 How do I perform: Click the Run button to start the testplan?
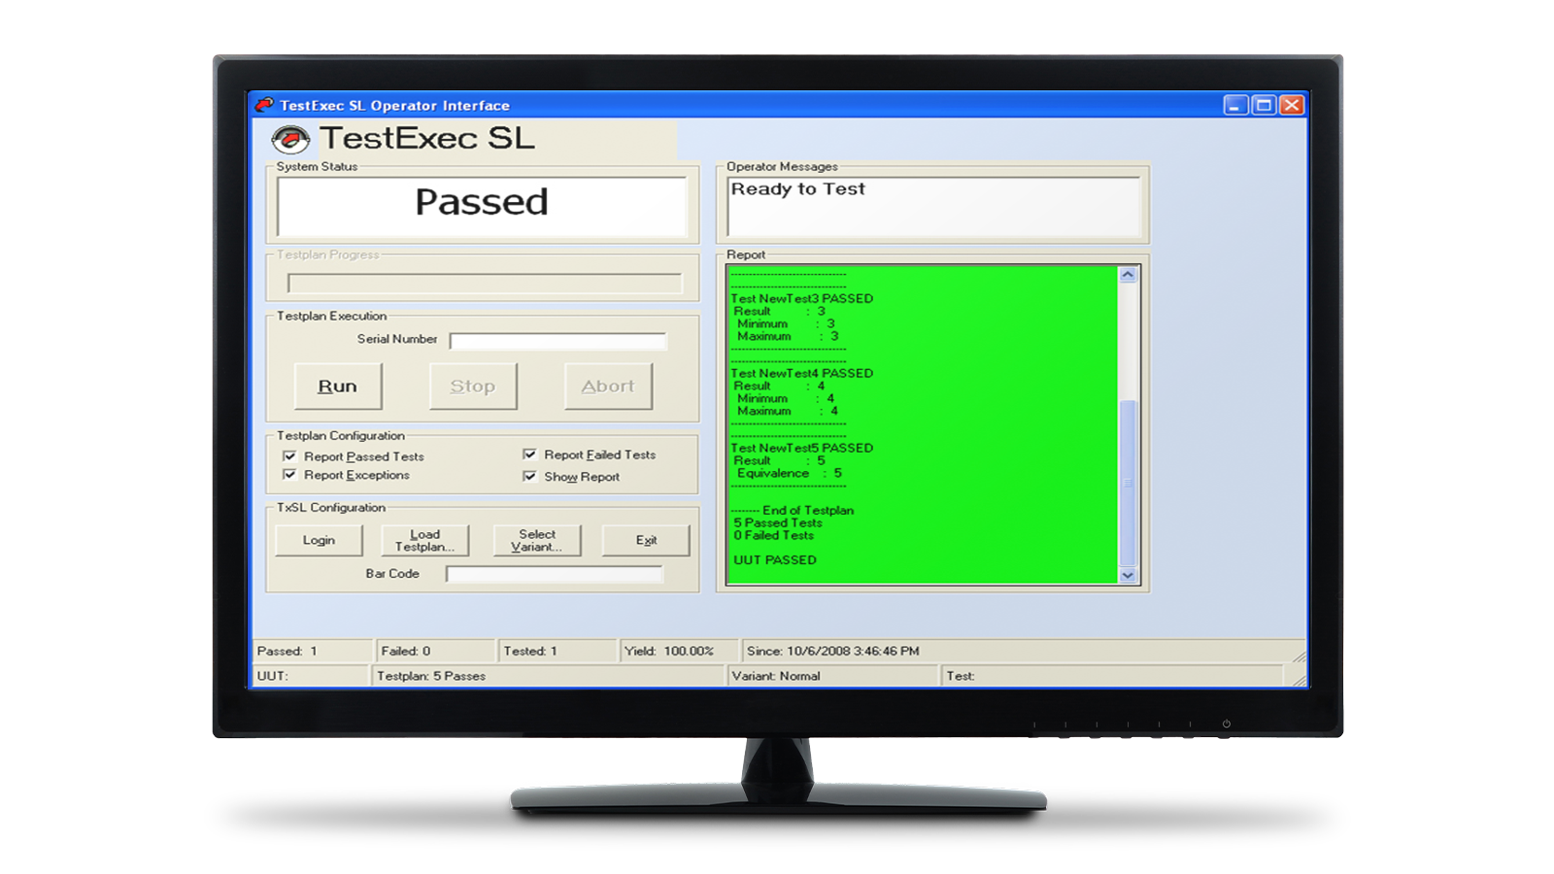[x=338, y=386]
